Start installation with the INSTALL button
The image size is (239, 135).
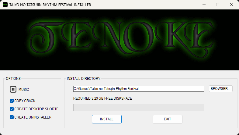point(107,119)
